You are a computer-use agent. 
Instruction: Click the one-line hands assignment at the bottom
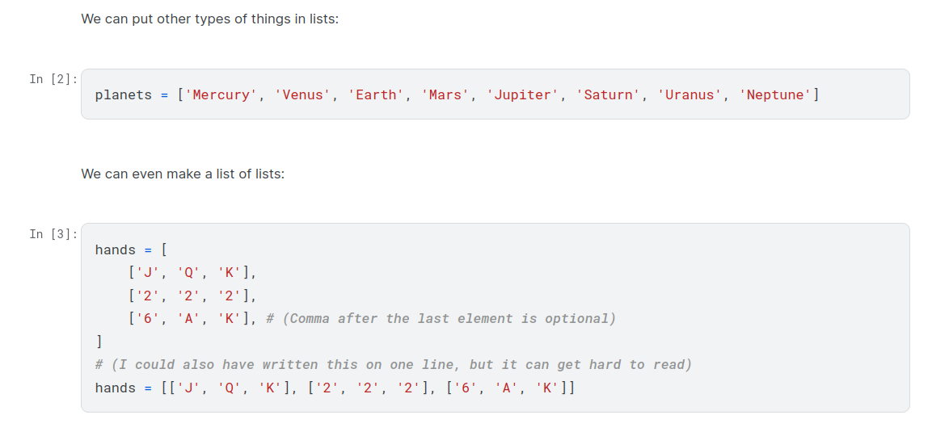pos(335,388)
